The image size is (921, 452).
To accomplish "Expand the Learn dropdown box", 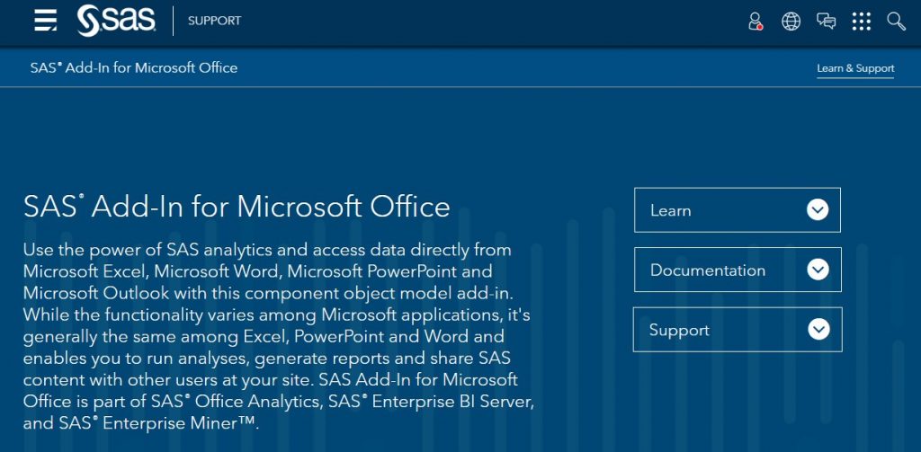I will 738,210.
